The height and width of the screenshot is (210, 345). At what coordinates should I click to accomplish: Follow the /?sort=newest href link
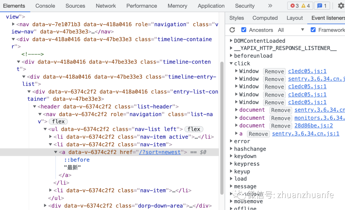(x=159, y=152)
